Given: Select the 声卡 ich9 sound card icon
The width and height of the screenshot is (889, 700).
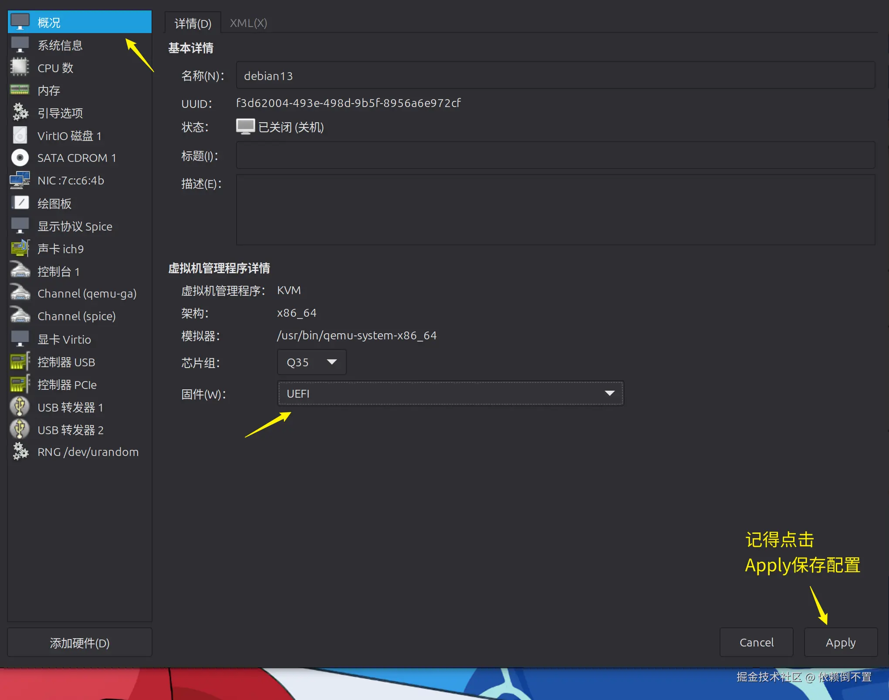Looking at the screenshot, I should pyautogui.click(x=20, y=248).
